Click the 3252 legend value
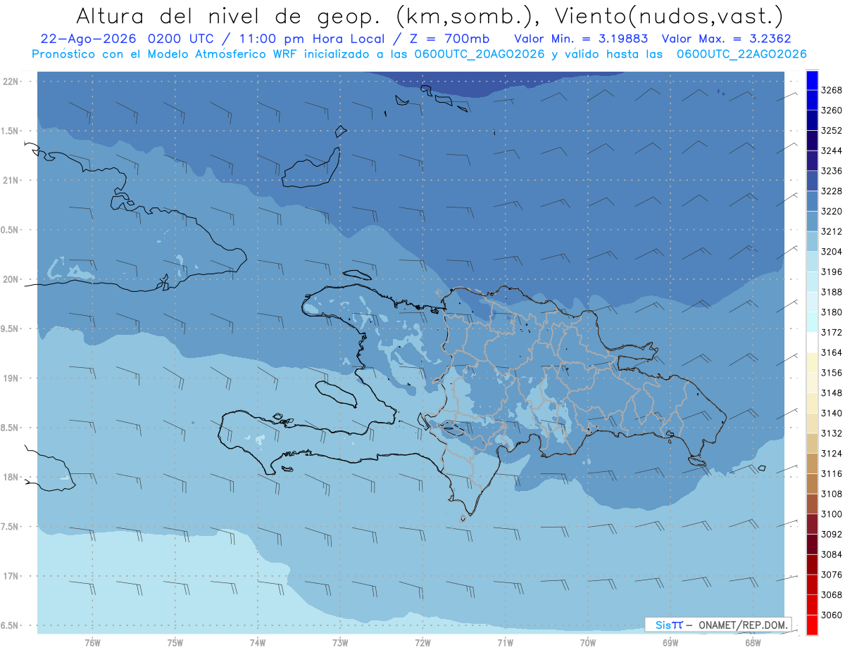Viewport: 845px width, 652px height. [x=832, y=131]
